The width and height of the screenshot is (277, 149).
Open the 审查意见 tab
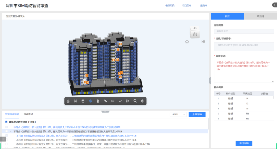click(x=28, y=114)
